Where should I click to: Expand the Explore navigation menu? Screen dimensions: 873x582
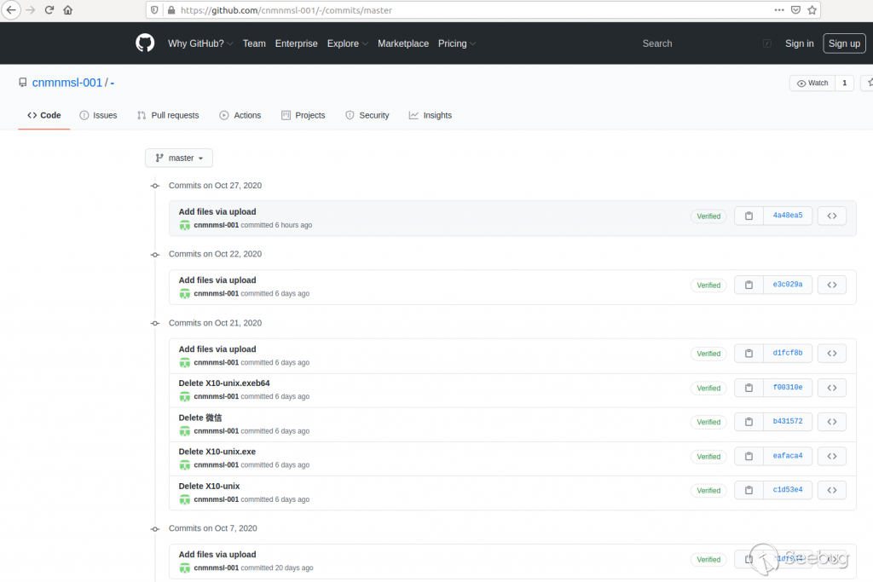coord(347,43)
